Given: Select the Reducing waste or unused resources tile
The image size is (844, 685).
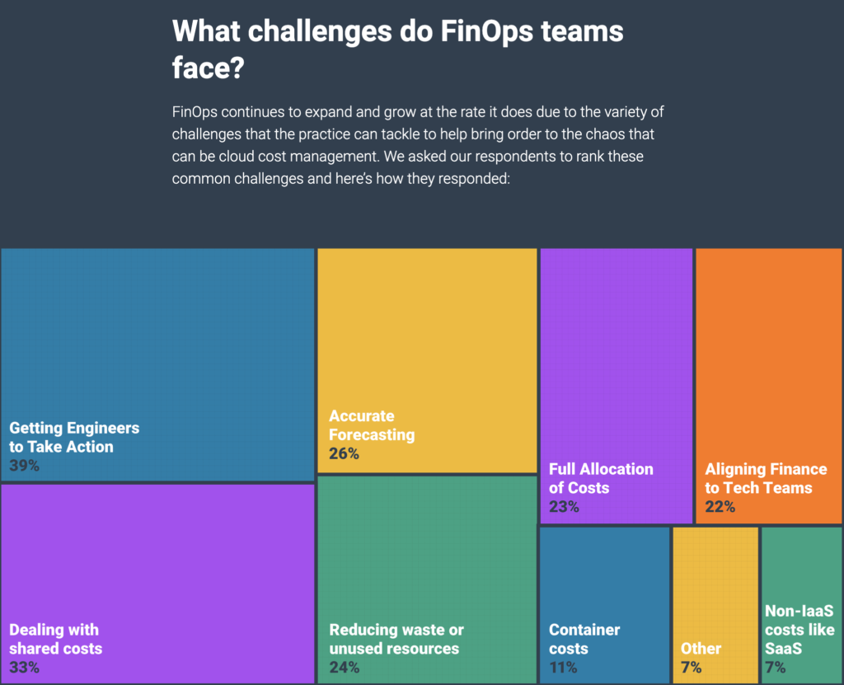Looking at the screenshot, I should coord(428,580).
